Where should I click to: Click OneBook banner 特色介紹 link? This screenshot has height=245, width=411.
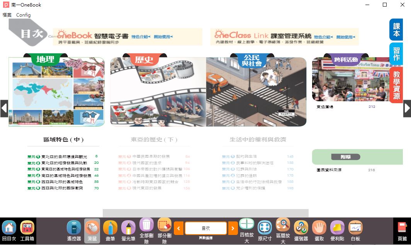141,37
